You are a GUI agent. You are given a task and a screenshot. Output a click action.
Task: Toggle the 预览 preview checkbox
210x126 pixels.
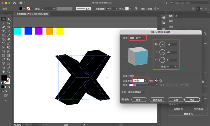pyautogui.click(x=123, y=99)
